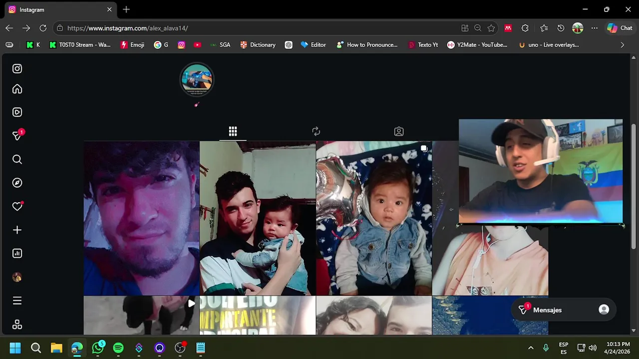Open the Copilot Chat button

click(x=620, y=28)
